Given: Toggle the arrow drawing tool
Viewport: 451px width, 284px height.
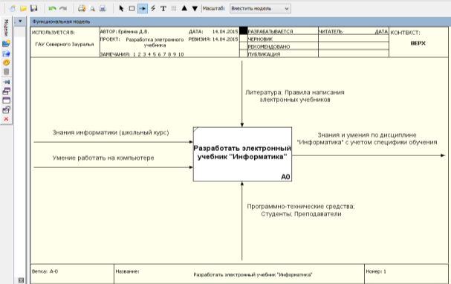Looking at the screenshot, I should coord(143,9).
